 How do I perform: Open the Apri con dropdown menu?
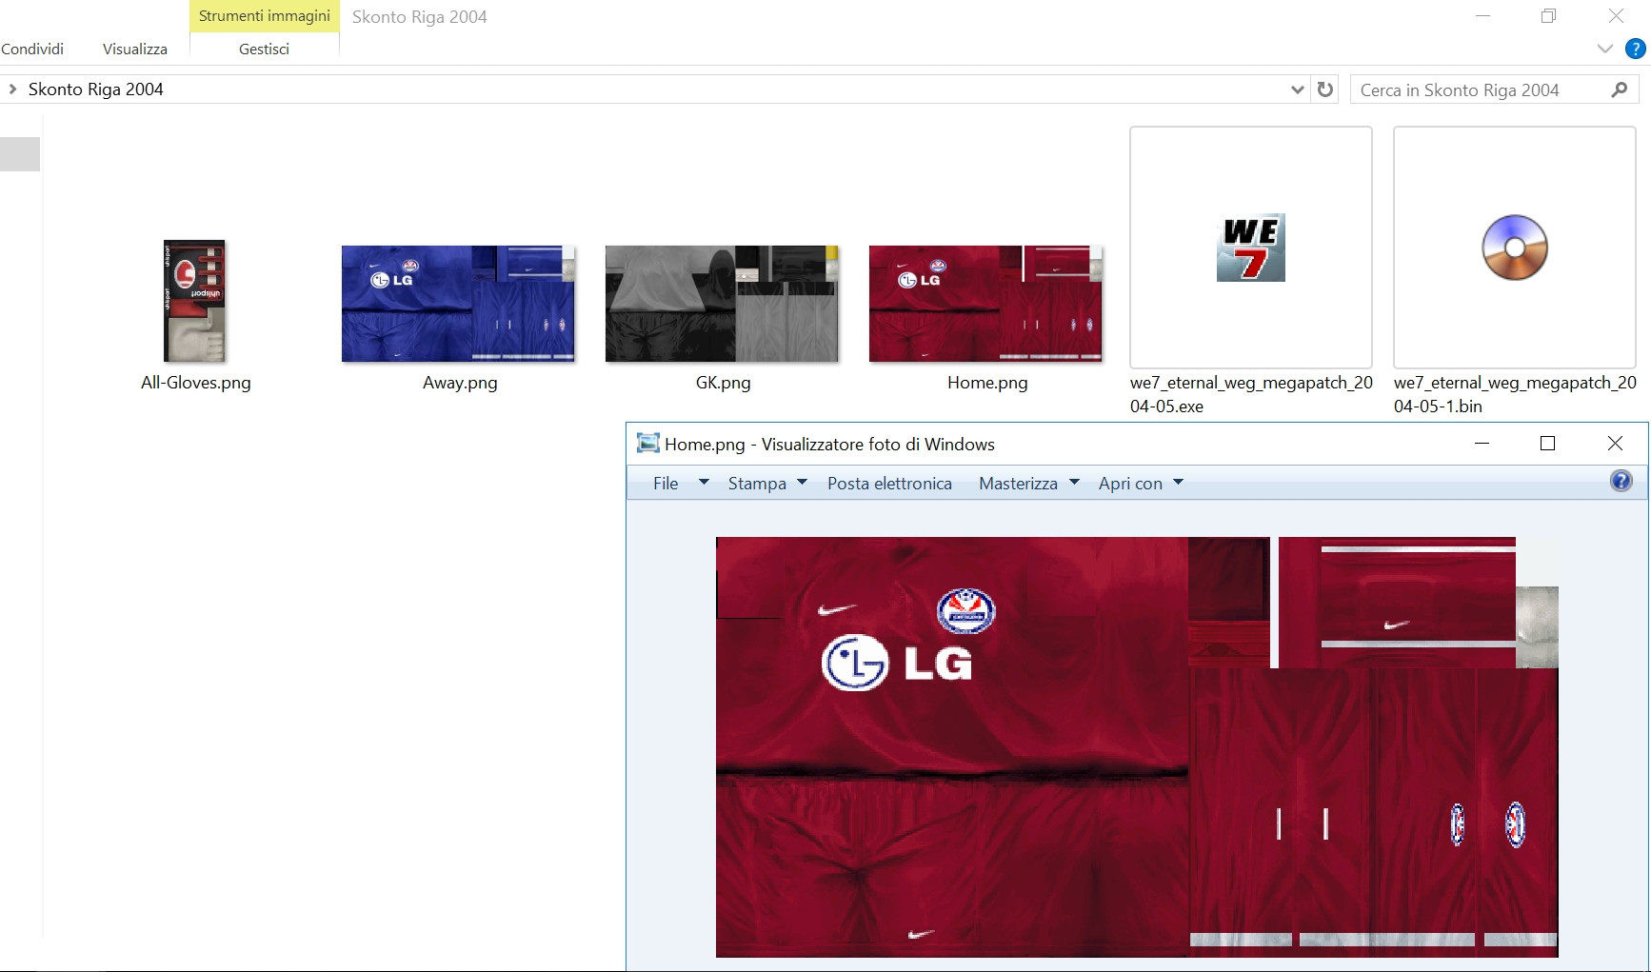click(x=1141, y=483)
